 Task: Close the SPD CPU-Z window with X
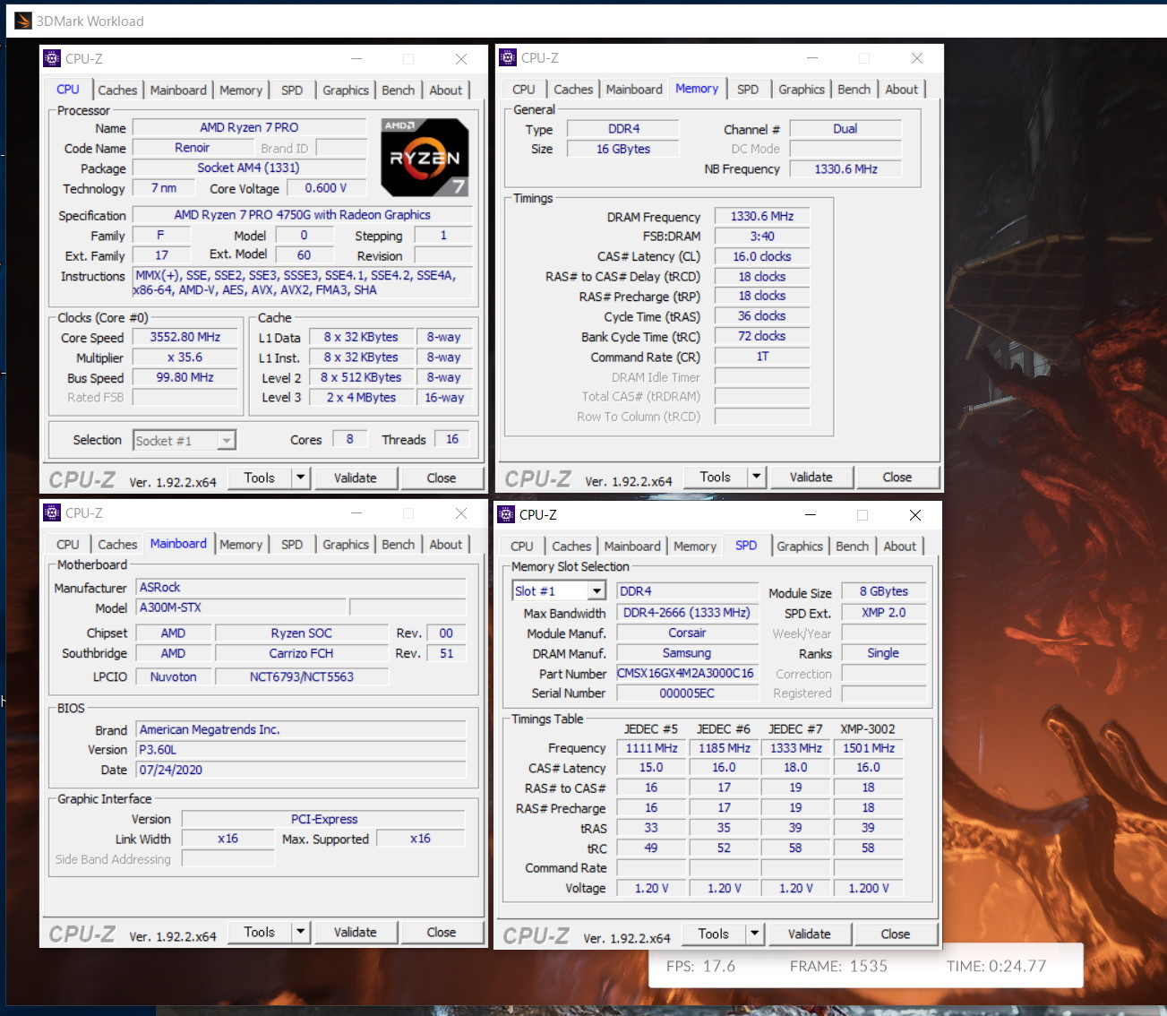coord(914,515)
